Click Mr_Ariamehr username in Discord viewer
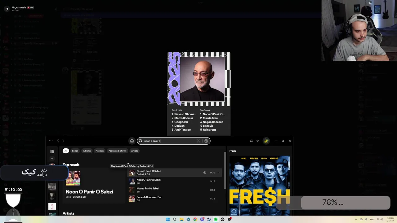 [x=19, y=7]
